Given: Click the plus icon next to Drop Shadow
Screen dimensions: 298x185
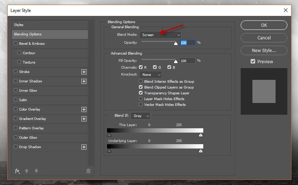Looking at the screenshot, I should [84, 147].
